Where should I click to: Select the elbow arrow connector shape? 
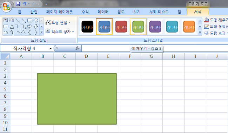[x=24, y=27]
